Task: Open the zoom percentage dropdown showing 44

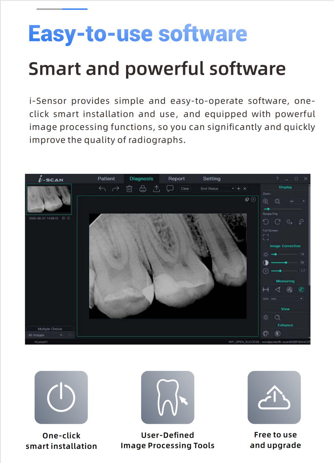Action: (x=296, y=201)
